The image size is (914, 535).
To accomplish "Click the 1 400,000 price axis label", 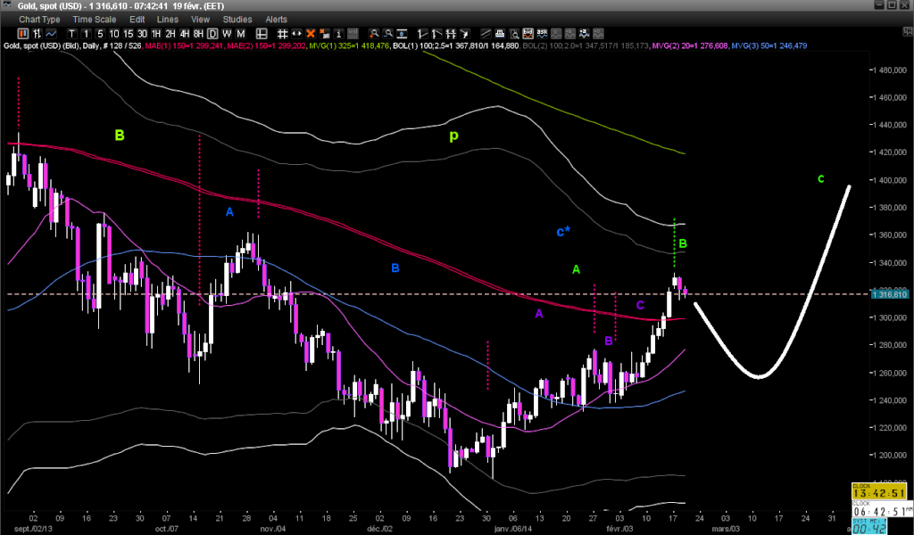I will 890,180.
